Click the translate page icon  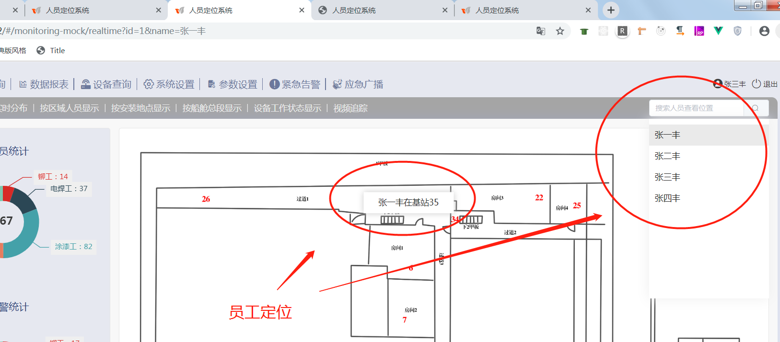point(541,31)
